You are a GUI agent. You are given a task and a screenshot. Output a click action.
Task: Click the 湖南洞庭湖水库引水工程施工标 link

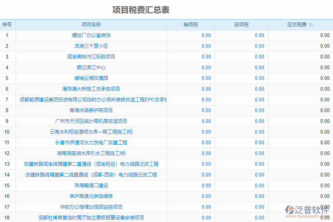point(92,153)
